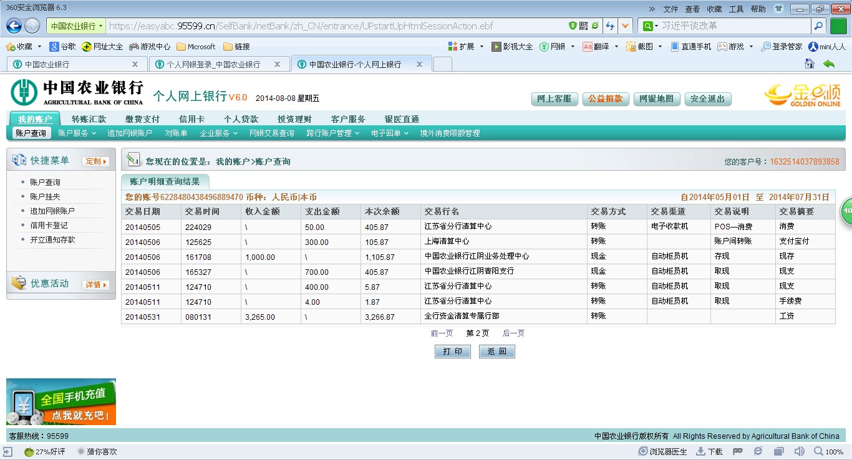Expand the 企业服务 dropdown menu
This screenshot has height=460, width=852.
click(218, 133)
